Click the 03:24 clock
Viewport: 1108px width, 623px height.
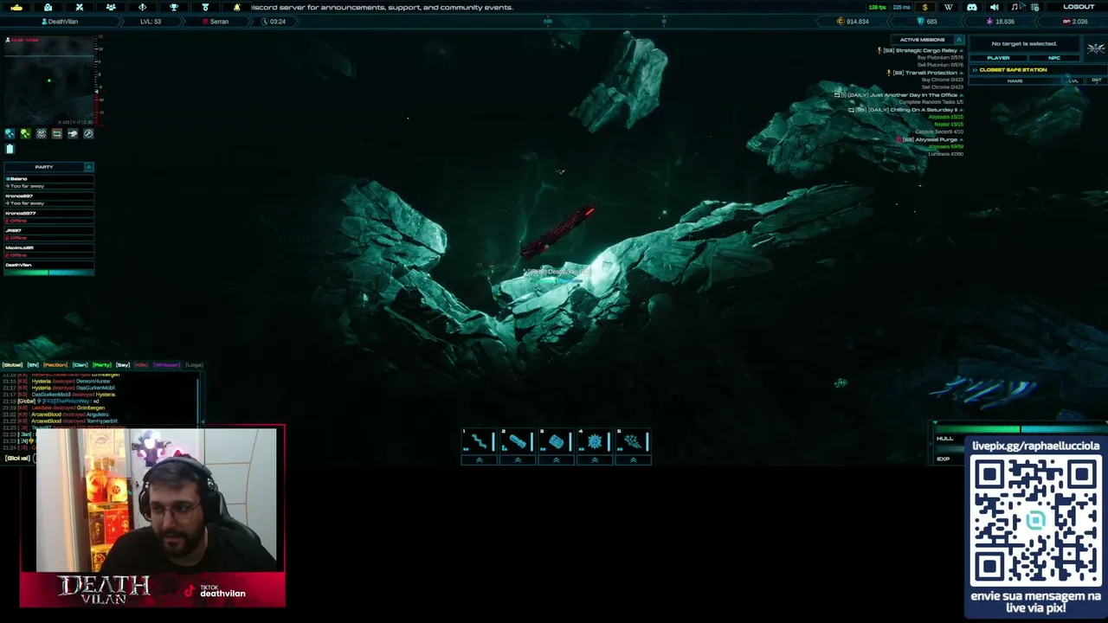click(274, 22)
